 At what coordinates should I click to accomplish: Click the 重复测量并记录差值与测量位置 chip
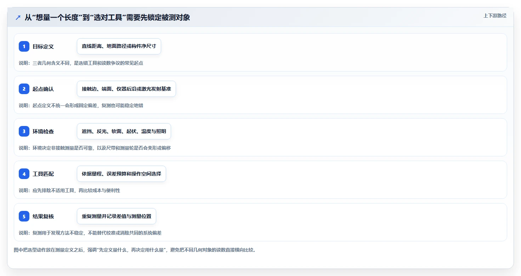[117, 216]
